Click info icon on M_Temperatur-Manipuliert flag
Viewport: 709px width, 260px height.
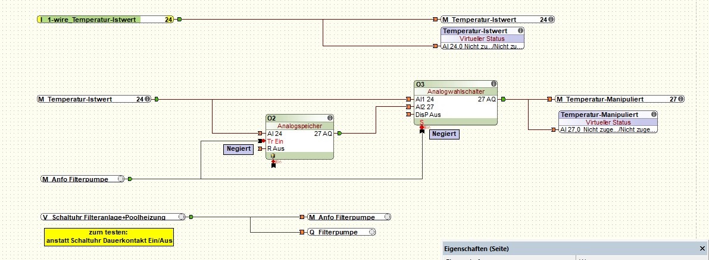pos(680,99)
